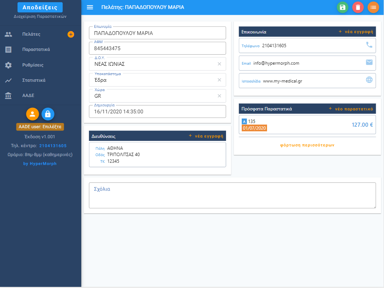Click the email envelope icon
The height and width of the screenshot is (288, 384).
click(369, 62)
